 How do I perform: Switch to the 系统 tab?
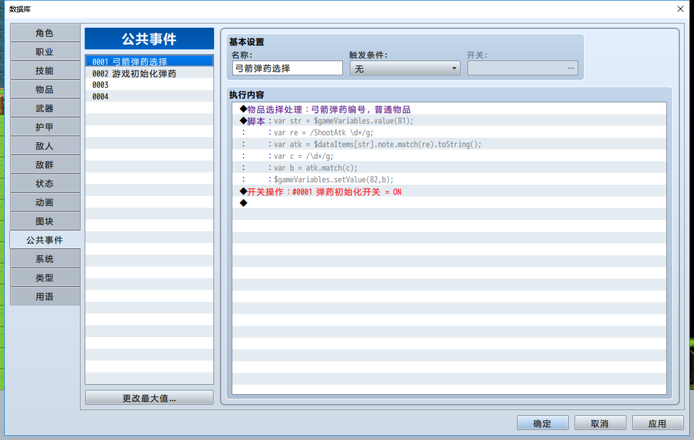click(45, 259)
